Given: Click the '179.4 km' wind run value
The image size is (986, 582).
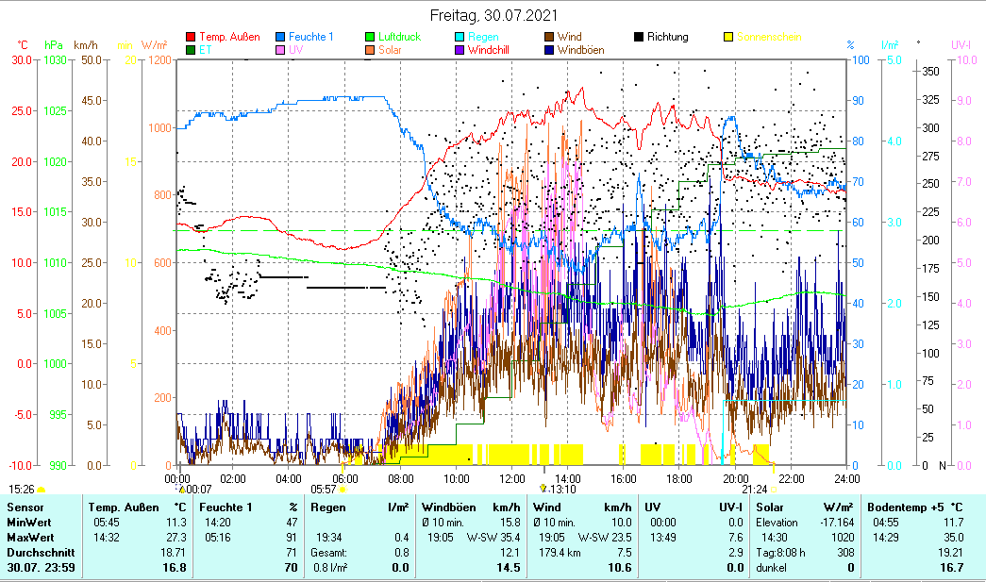Looking at the screenshot, I should point(560,553).
